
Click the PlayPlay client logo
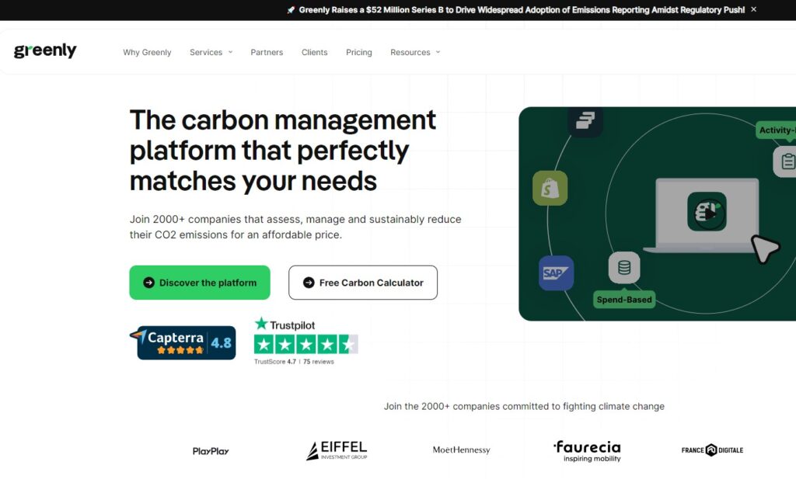pos(211,451)
